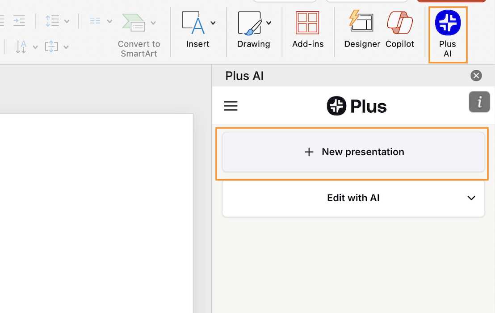Start a New presentation

click(x=353, y=152)
